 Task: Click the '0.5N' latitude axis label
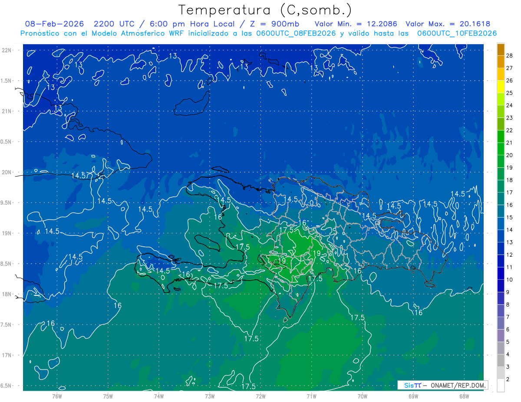pos(6,142)
